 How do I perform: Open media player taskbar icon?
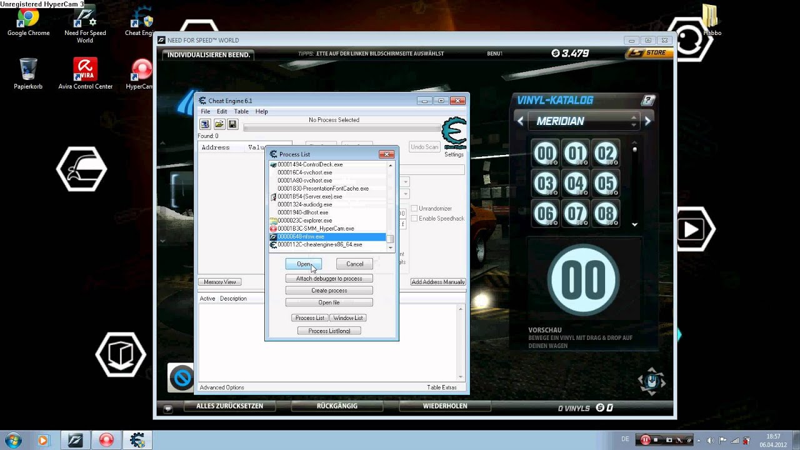(43, 441)
